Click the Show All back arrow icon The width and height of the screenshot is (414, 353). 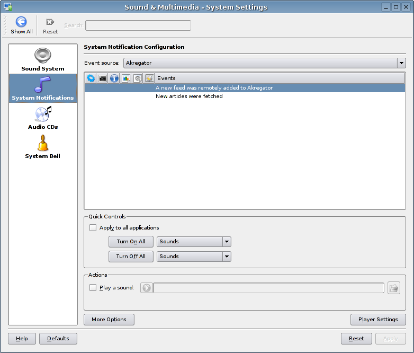(21, 22)
